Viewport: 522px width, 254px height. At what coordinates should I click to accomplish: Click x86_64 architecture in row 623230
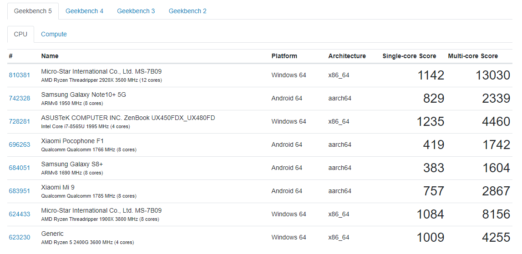(339, 237)
